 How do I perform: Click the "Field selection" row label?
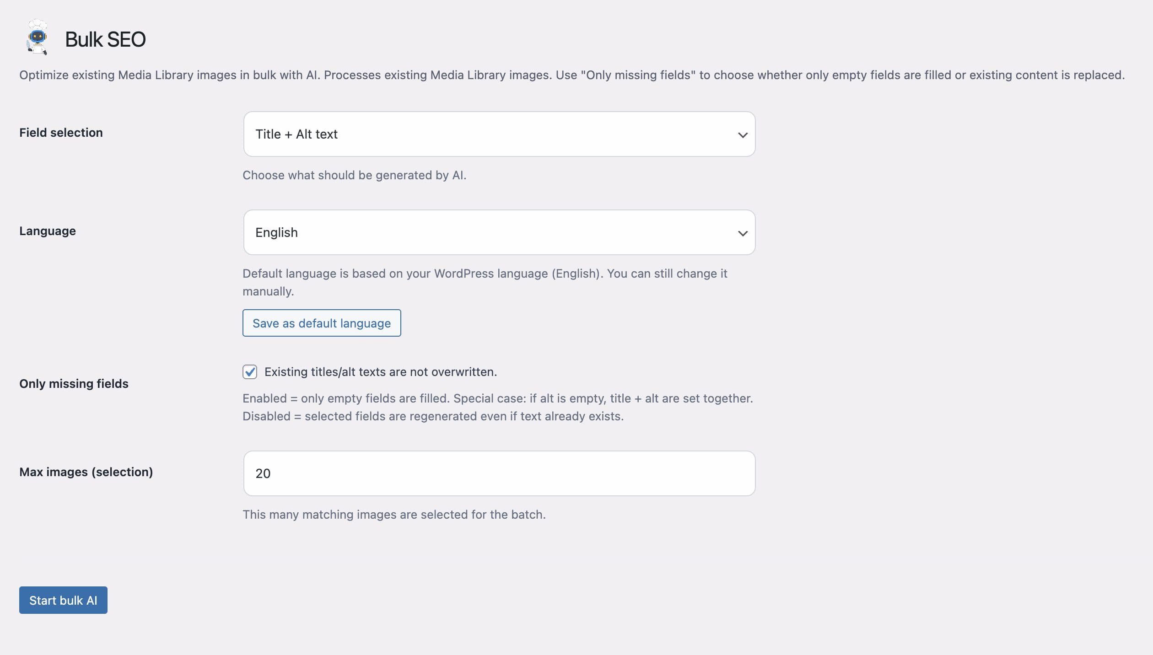coord(61,133)
